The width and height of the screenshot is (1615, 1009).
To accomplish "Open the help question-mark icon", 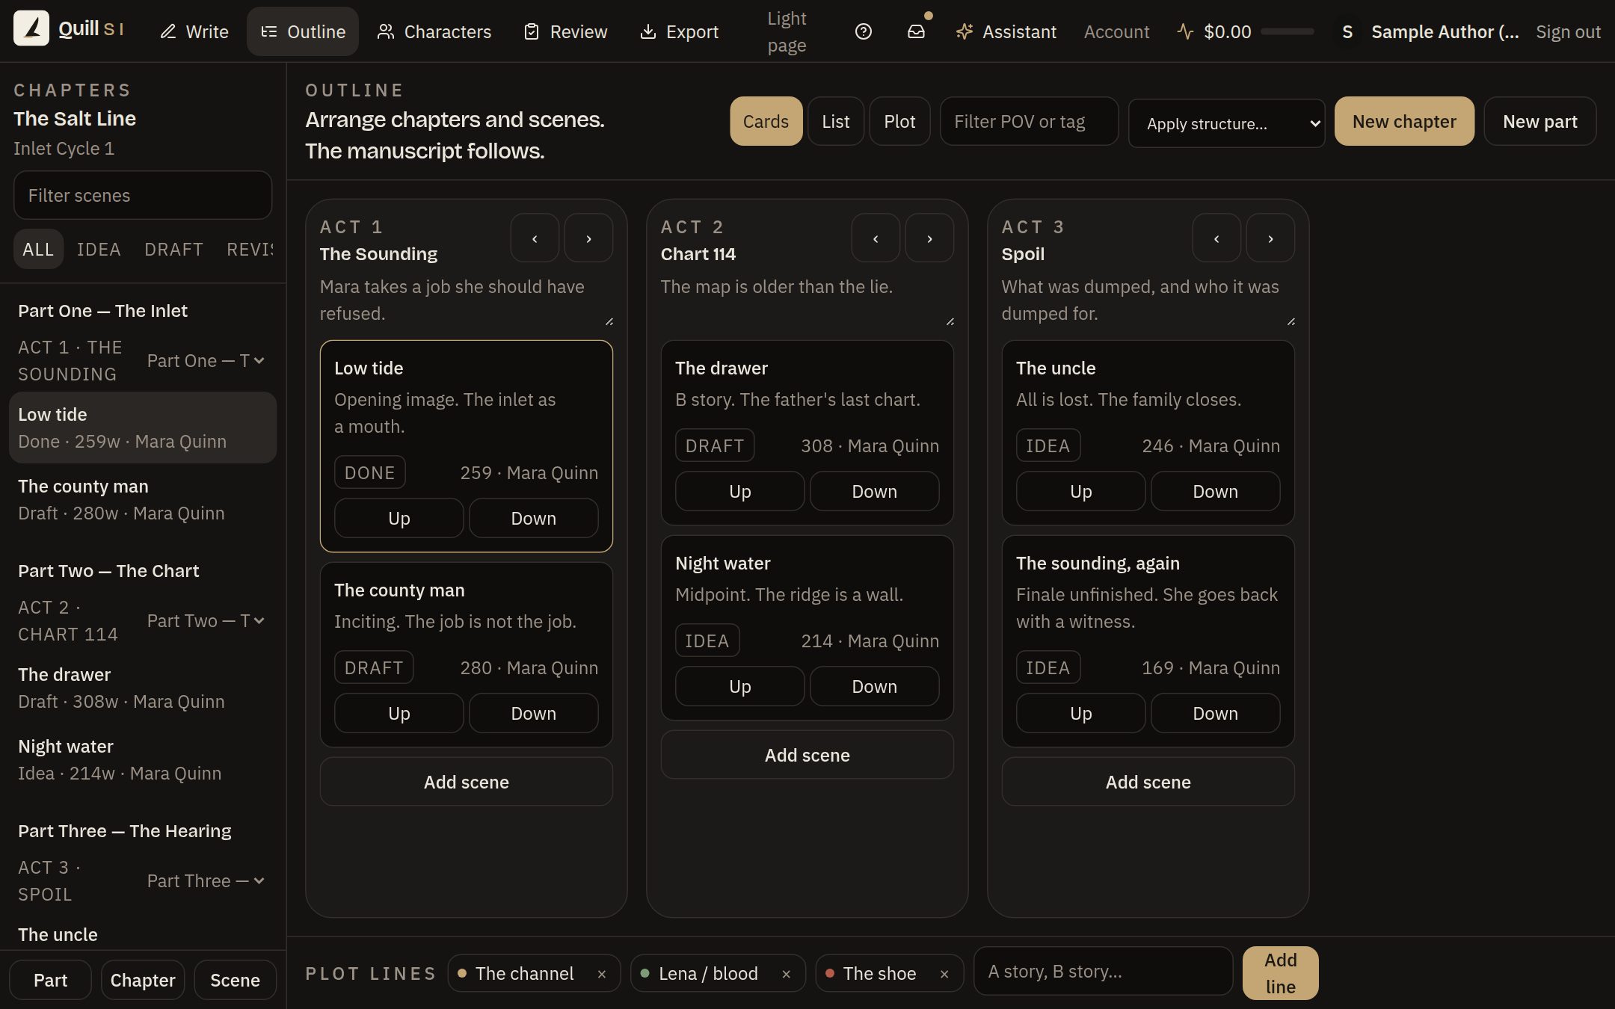I will click(864, 31).
